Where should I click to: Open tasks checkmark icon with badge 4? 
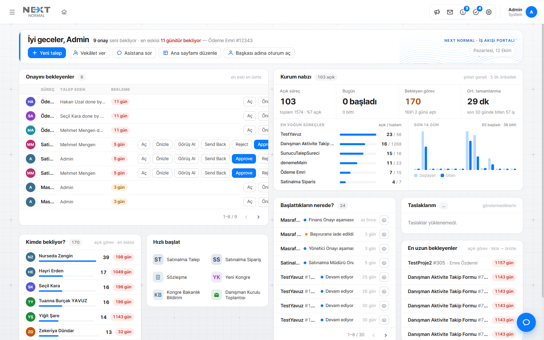click(476, 12)
